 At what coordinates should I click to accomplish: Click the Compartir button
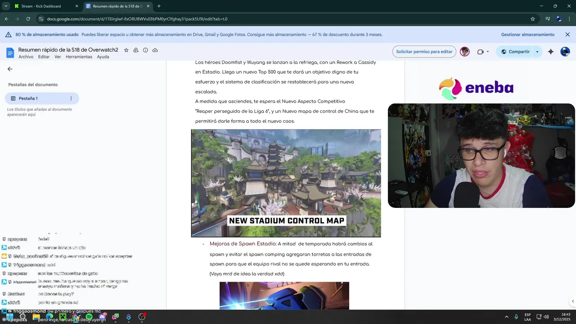click(515, 52)
